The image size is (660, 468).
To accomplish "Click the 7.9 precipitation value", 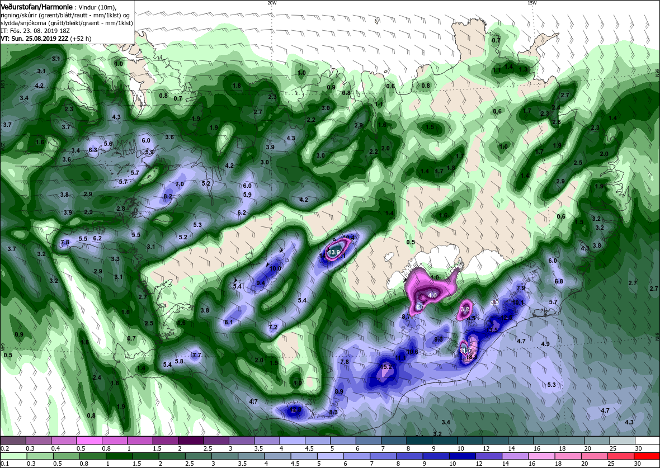I will [x=521, y=289].
